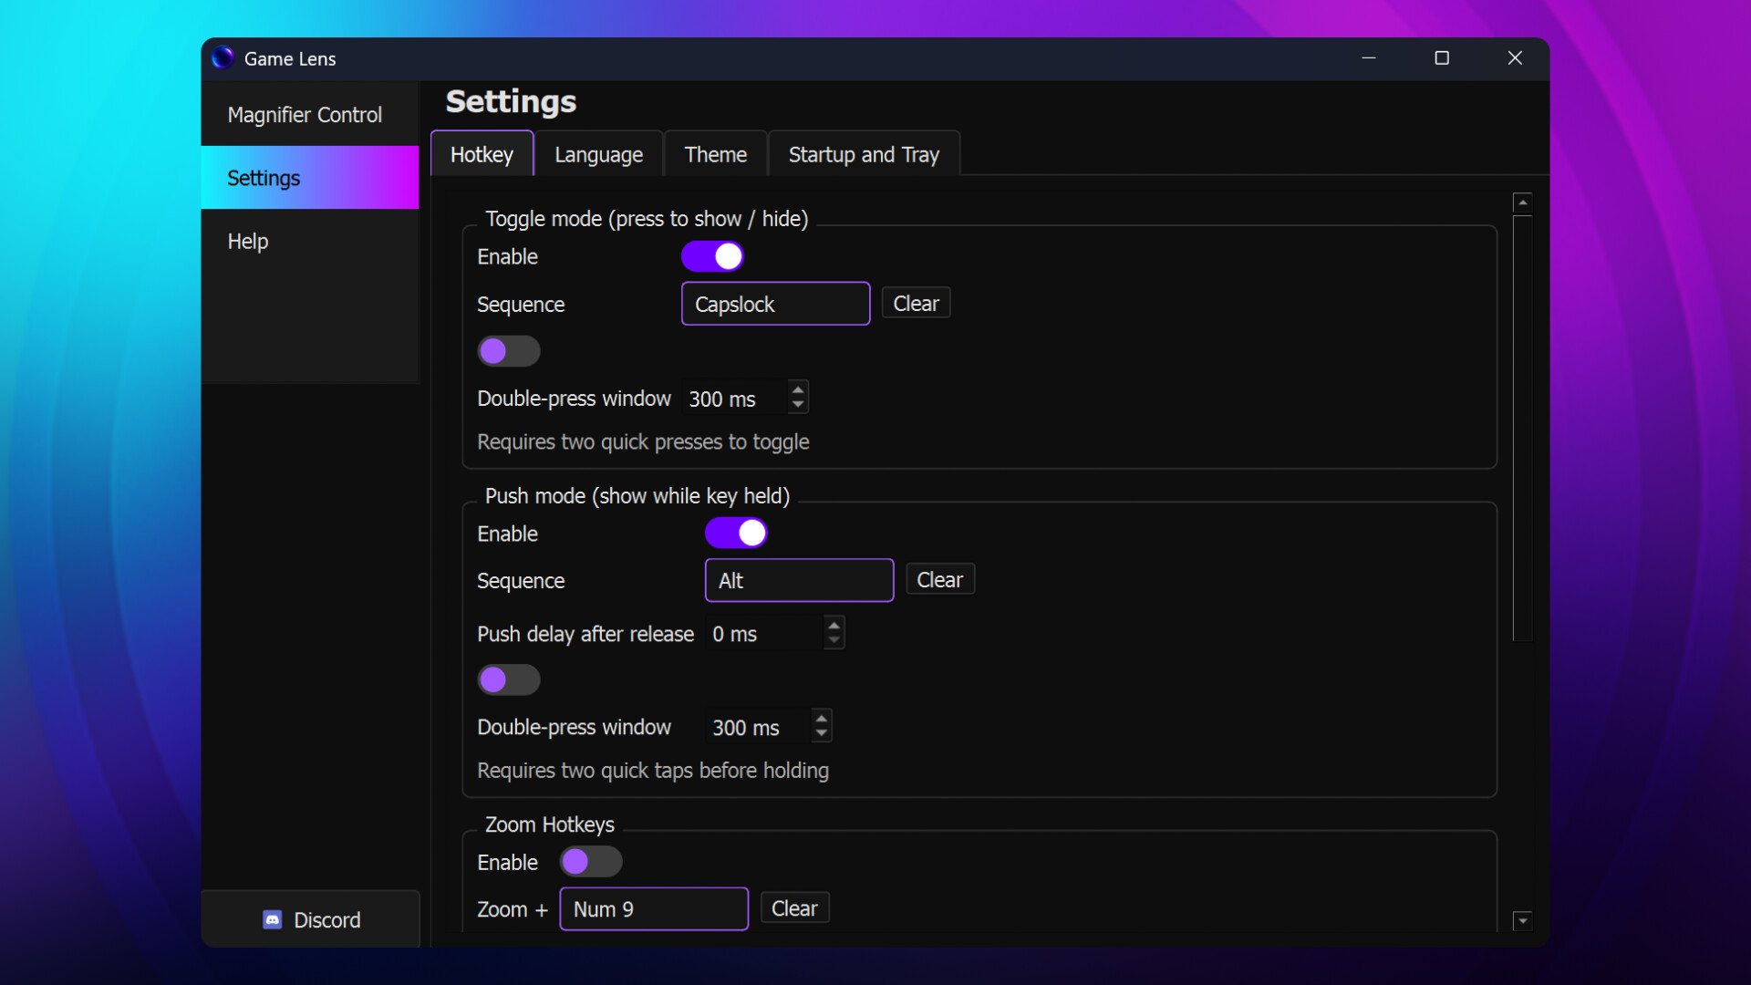
Task: Enable double-press requirement under Toggle mode
Action: [508, 351]
